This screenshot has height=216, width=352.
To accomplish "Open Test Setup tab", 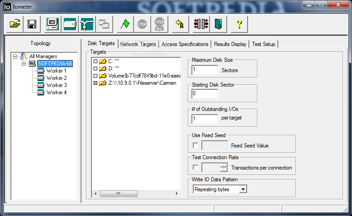I will (x=264, y=44).
